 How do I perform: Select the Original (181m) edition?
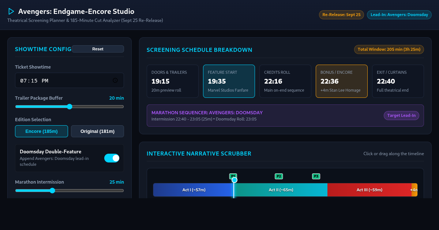click(x=97, y=131)
